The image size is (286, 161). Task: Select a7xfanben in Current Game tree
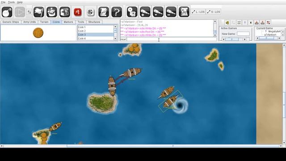pos(270,35)
